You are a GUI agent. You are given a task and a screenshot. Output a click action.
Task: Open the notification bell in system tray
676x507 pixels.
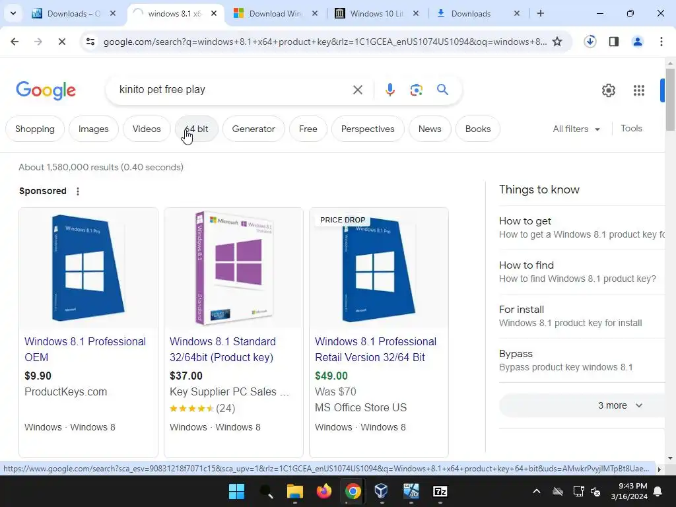point(658,491)
